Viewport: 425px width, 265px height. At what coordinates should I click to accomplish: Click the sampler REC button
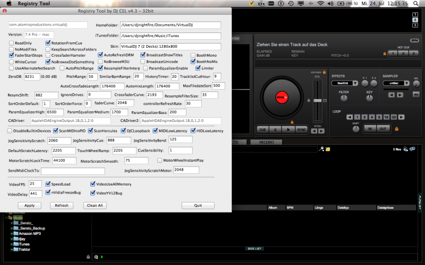416,94
